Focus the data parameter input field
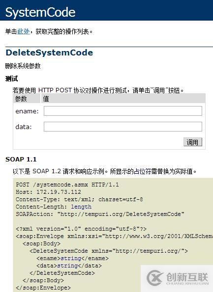Screen dimensions: 213x292 [123, 127]
